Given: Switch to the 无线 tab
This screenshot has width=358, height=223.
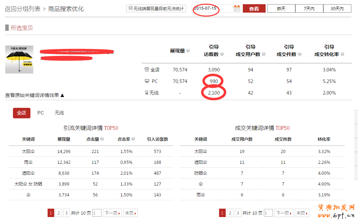Looking at the screenshot, I should click(x=59, y=113).
